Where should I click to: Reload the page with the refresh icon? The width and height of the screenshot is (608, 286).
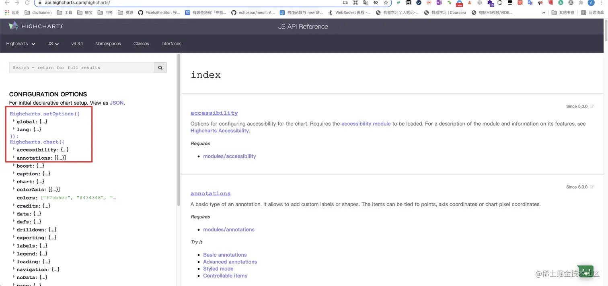(x=27, y=2)
